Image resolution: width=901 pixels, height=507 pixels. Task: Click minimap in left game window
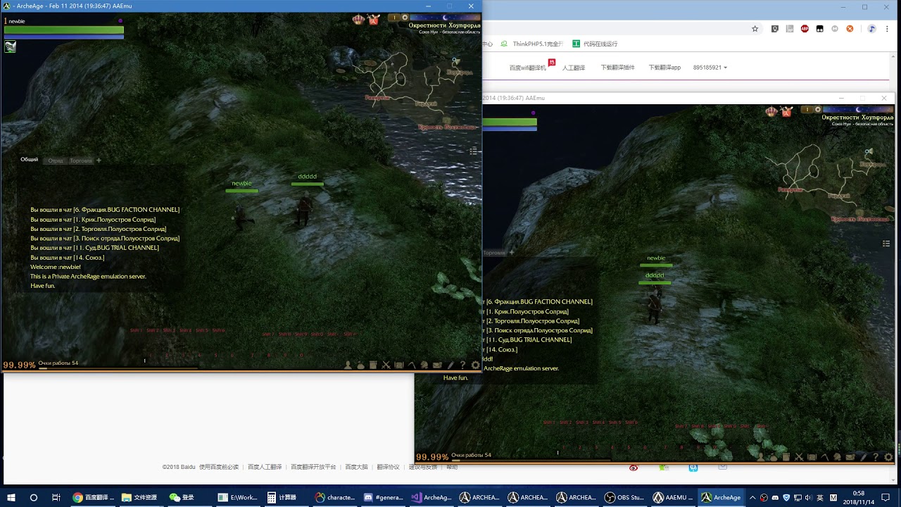[x=419, y=90]
